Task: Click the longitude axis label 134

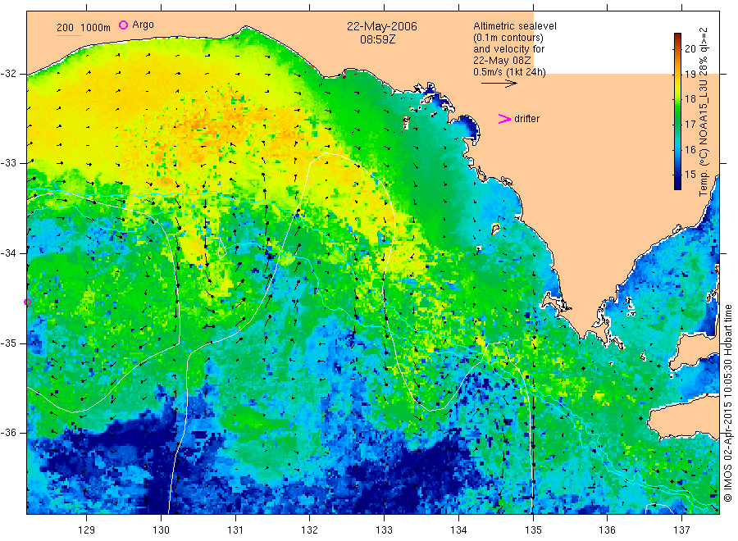Action: tap(458, 530)
